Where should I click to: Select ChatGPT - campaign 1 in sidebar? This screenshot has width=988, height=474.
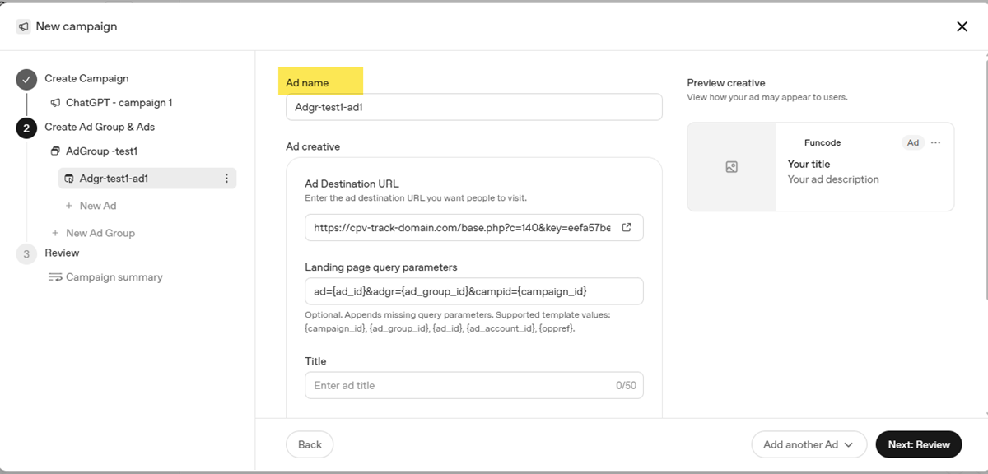[119, 103]
